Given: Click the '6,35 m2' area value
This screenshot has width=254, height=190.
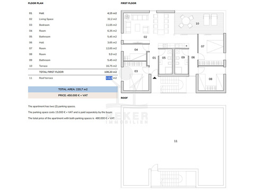Looking at the screenshot, I should click(112, 31).
